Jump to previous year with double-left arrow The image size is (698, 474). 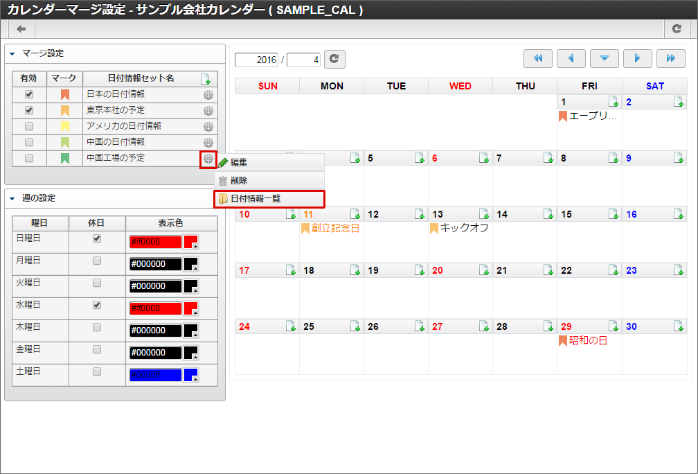coord(538,59)
